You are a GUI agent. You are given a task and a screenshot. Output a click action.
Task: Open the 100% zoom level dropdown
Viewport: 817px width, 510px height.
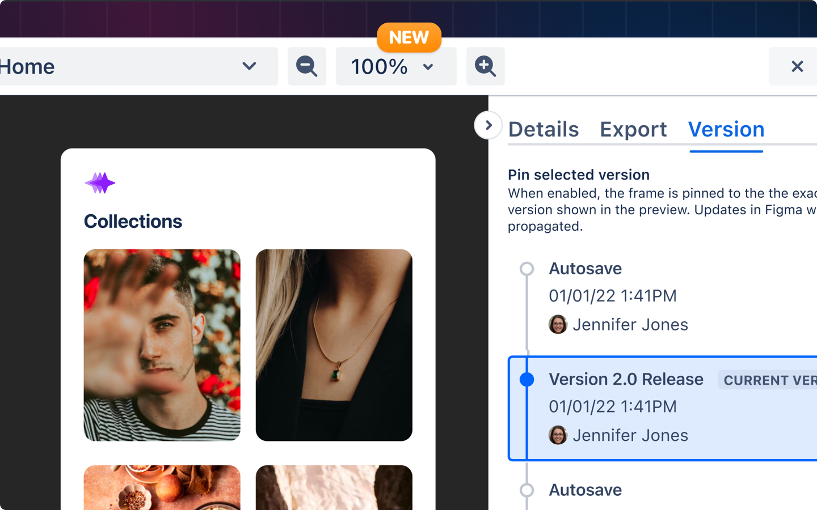pos(396,66)
